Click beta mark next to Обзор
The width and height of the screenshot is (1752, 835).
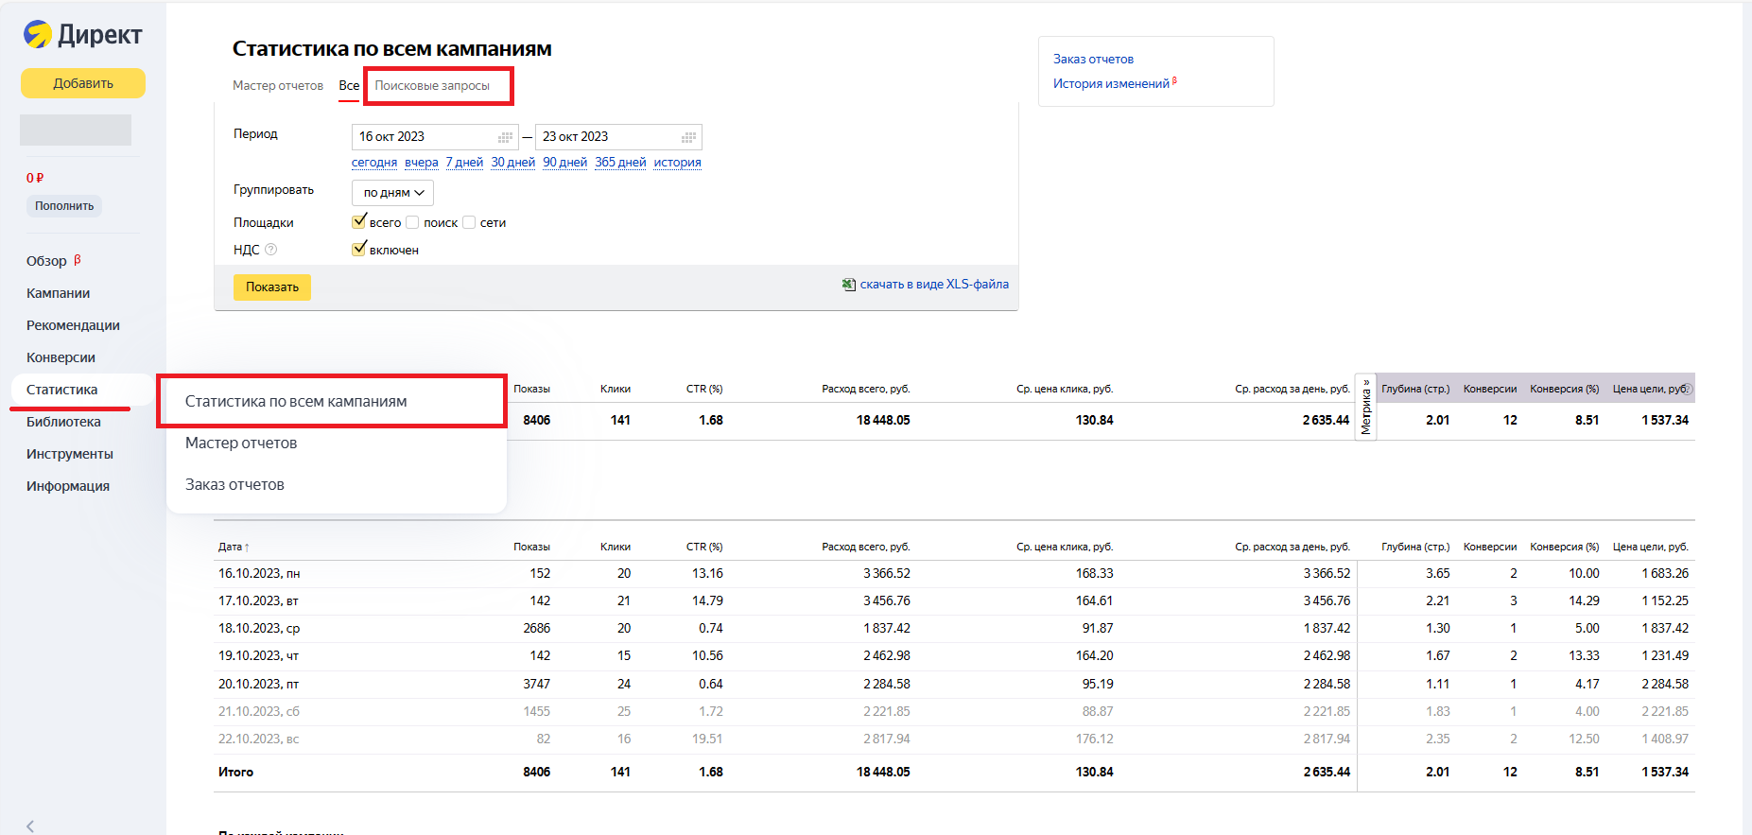coord(78,259)
